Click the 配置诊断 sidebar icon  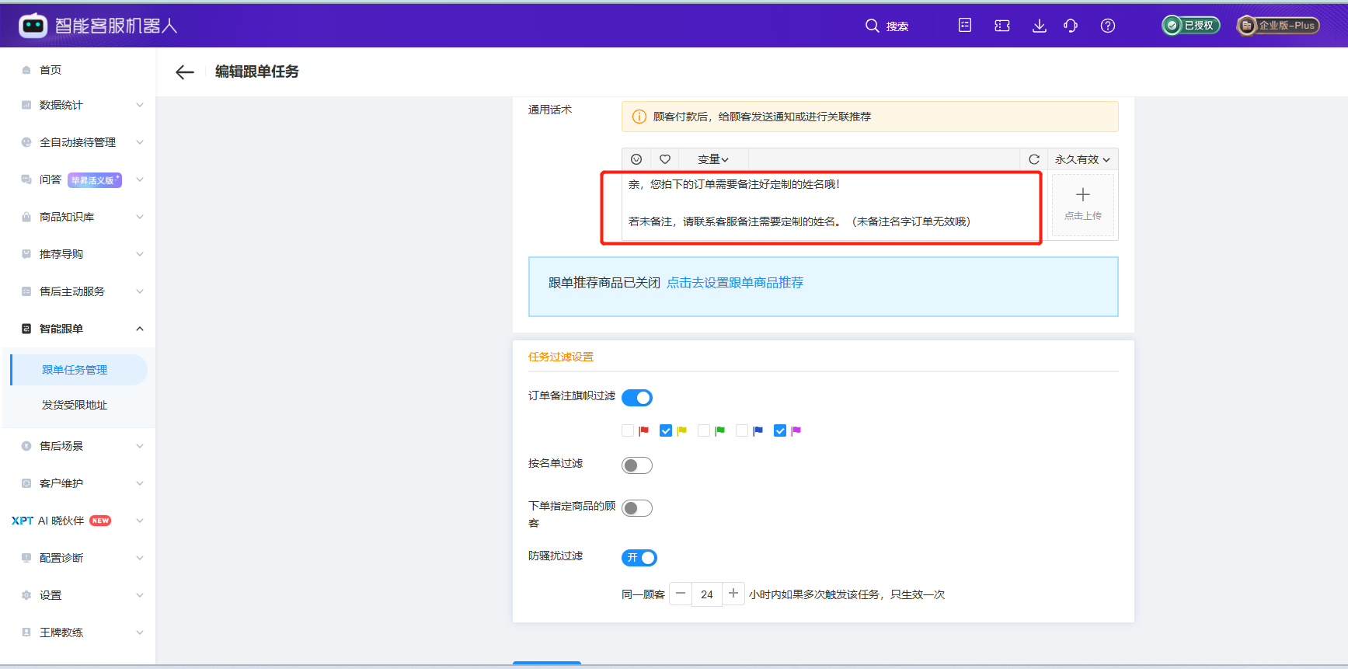point(26,558)
